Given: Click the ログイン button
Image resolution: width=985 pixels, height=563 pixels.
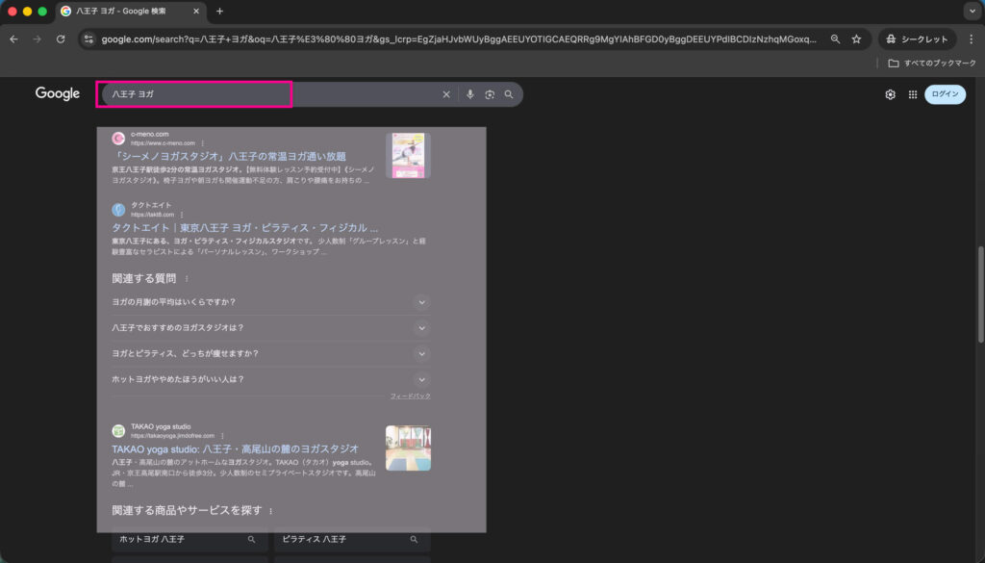Looking at the screenshot, I should pos(945,94).
